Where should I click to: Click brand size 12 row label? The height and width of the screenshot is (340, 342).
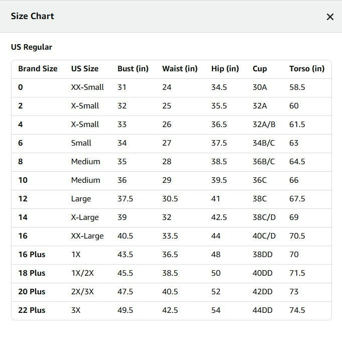point(23,199)
